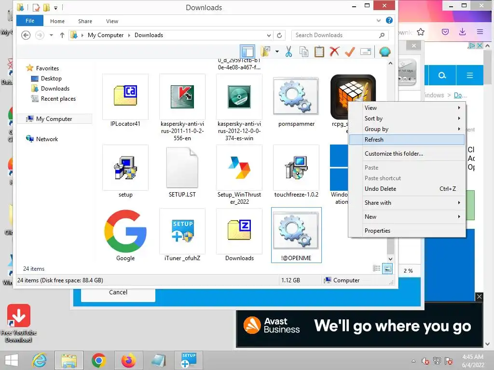The width and height of the screenshot is (494, 370).
Task: Open Google Chrome from taskbar
Action: pyautogui.click(x=98, y=360)
